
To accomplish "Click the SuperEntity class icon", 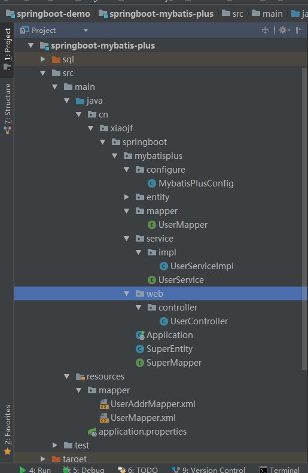I will [140, 349].
